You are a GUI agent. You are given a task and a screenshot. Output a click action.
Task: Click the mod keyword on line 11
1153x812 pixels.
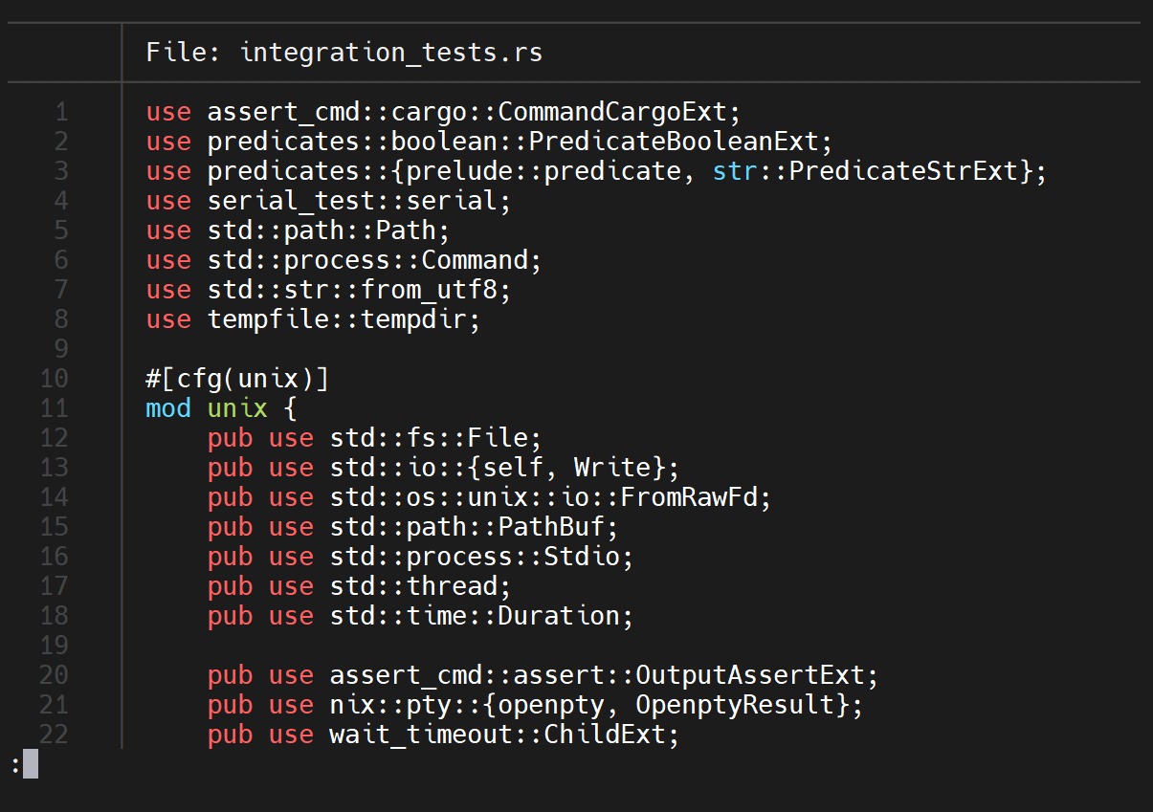pos(168,408)
